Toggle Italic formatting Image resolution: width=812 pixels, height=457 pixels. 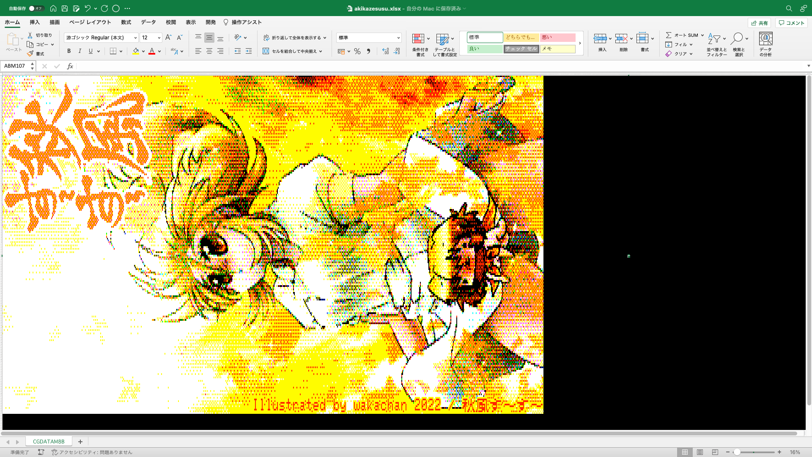(80, 51)
